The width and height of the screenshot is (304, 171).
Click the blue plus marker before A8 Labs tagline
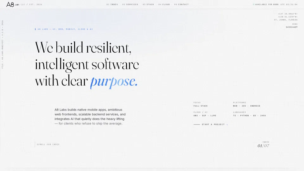pyautogui.click(x=35, y=29)
